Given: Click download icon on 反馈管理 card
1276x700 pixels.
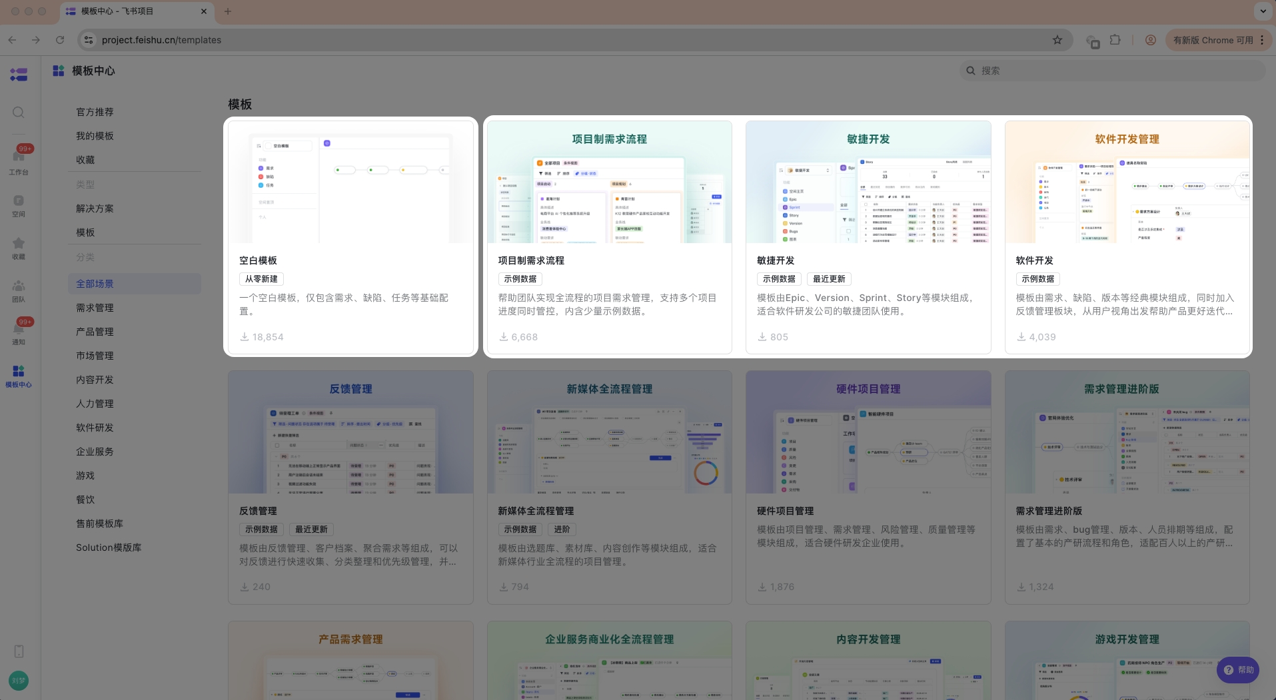Looking at the screenshot, I should point(245,587).
